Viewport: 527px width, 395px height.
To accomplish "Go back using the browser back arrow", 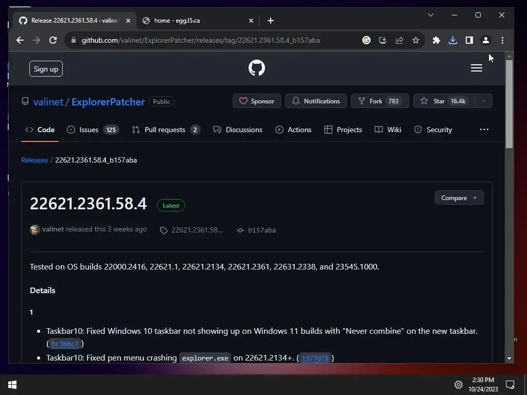I will point(20,40).
